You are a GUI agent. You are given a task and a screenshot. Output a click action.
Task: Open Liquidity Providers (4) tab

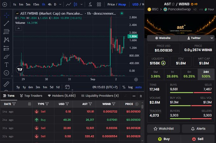100,96
